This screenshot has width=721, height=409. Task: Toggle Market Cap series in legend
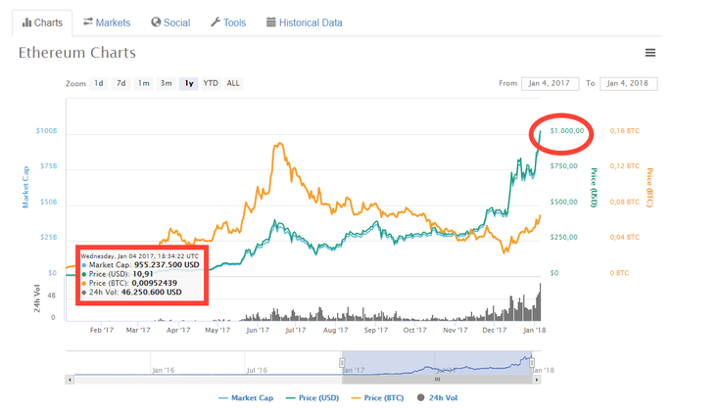(x=246, y=398)
